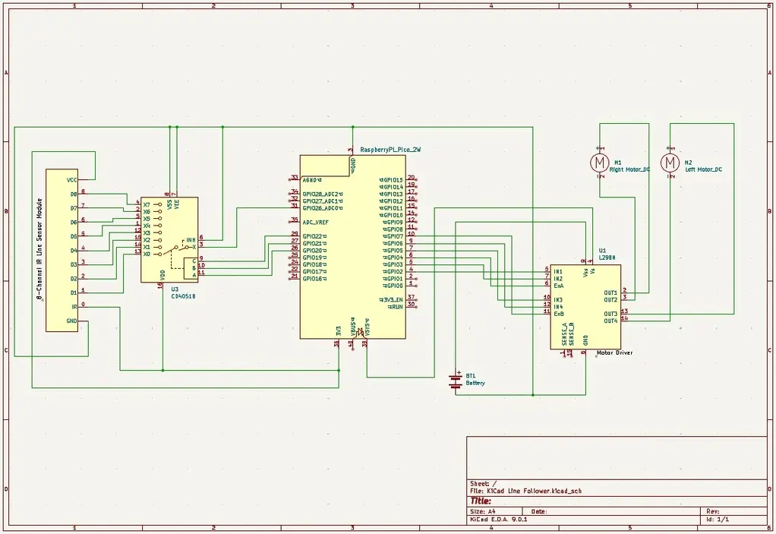776x534 pixels.
Task: Click the 'Id: 1/1' sheet number
Action: tap(717, 520)
